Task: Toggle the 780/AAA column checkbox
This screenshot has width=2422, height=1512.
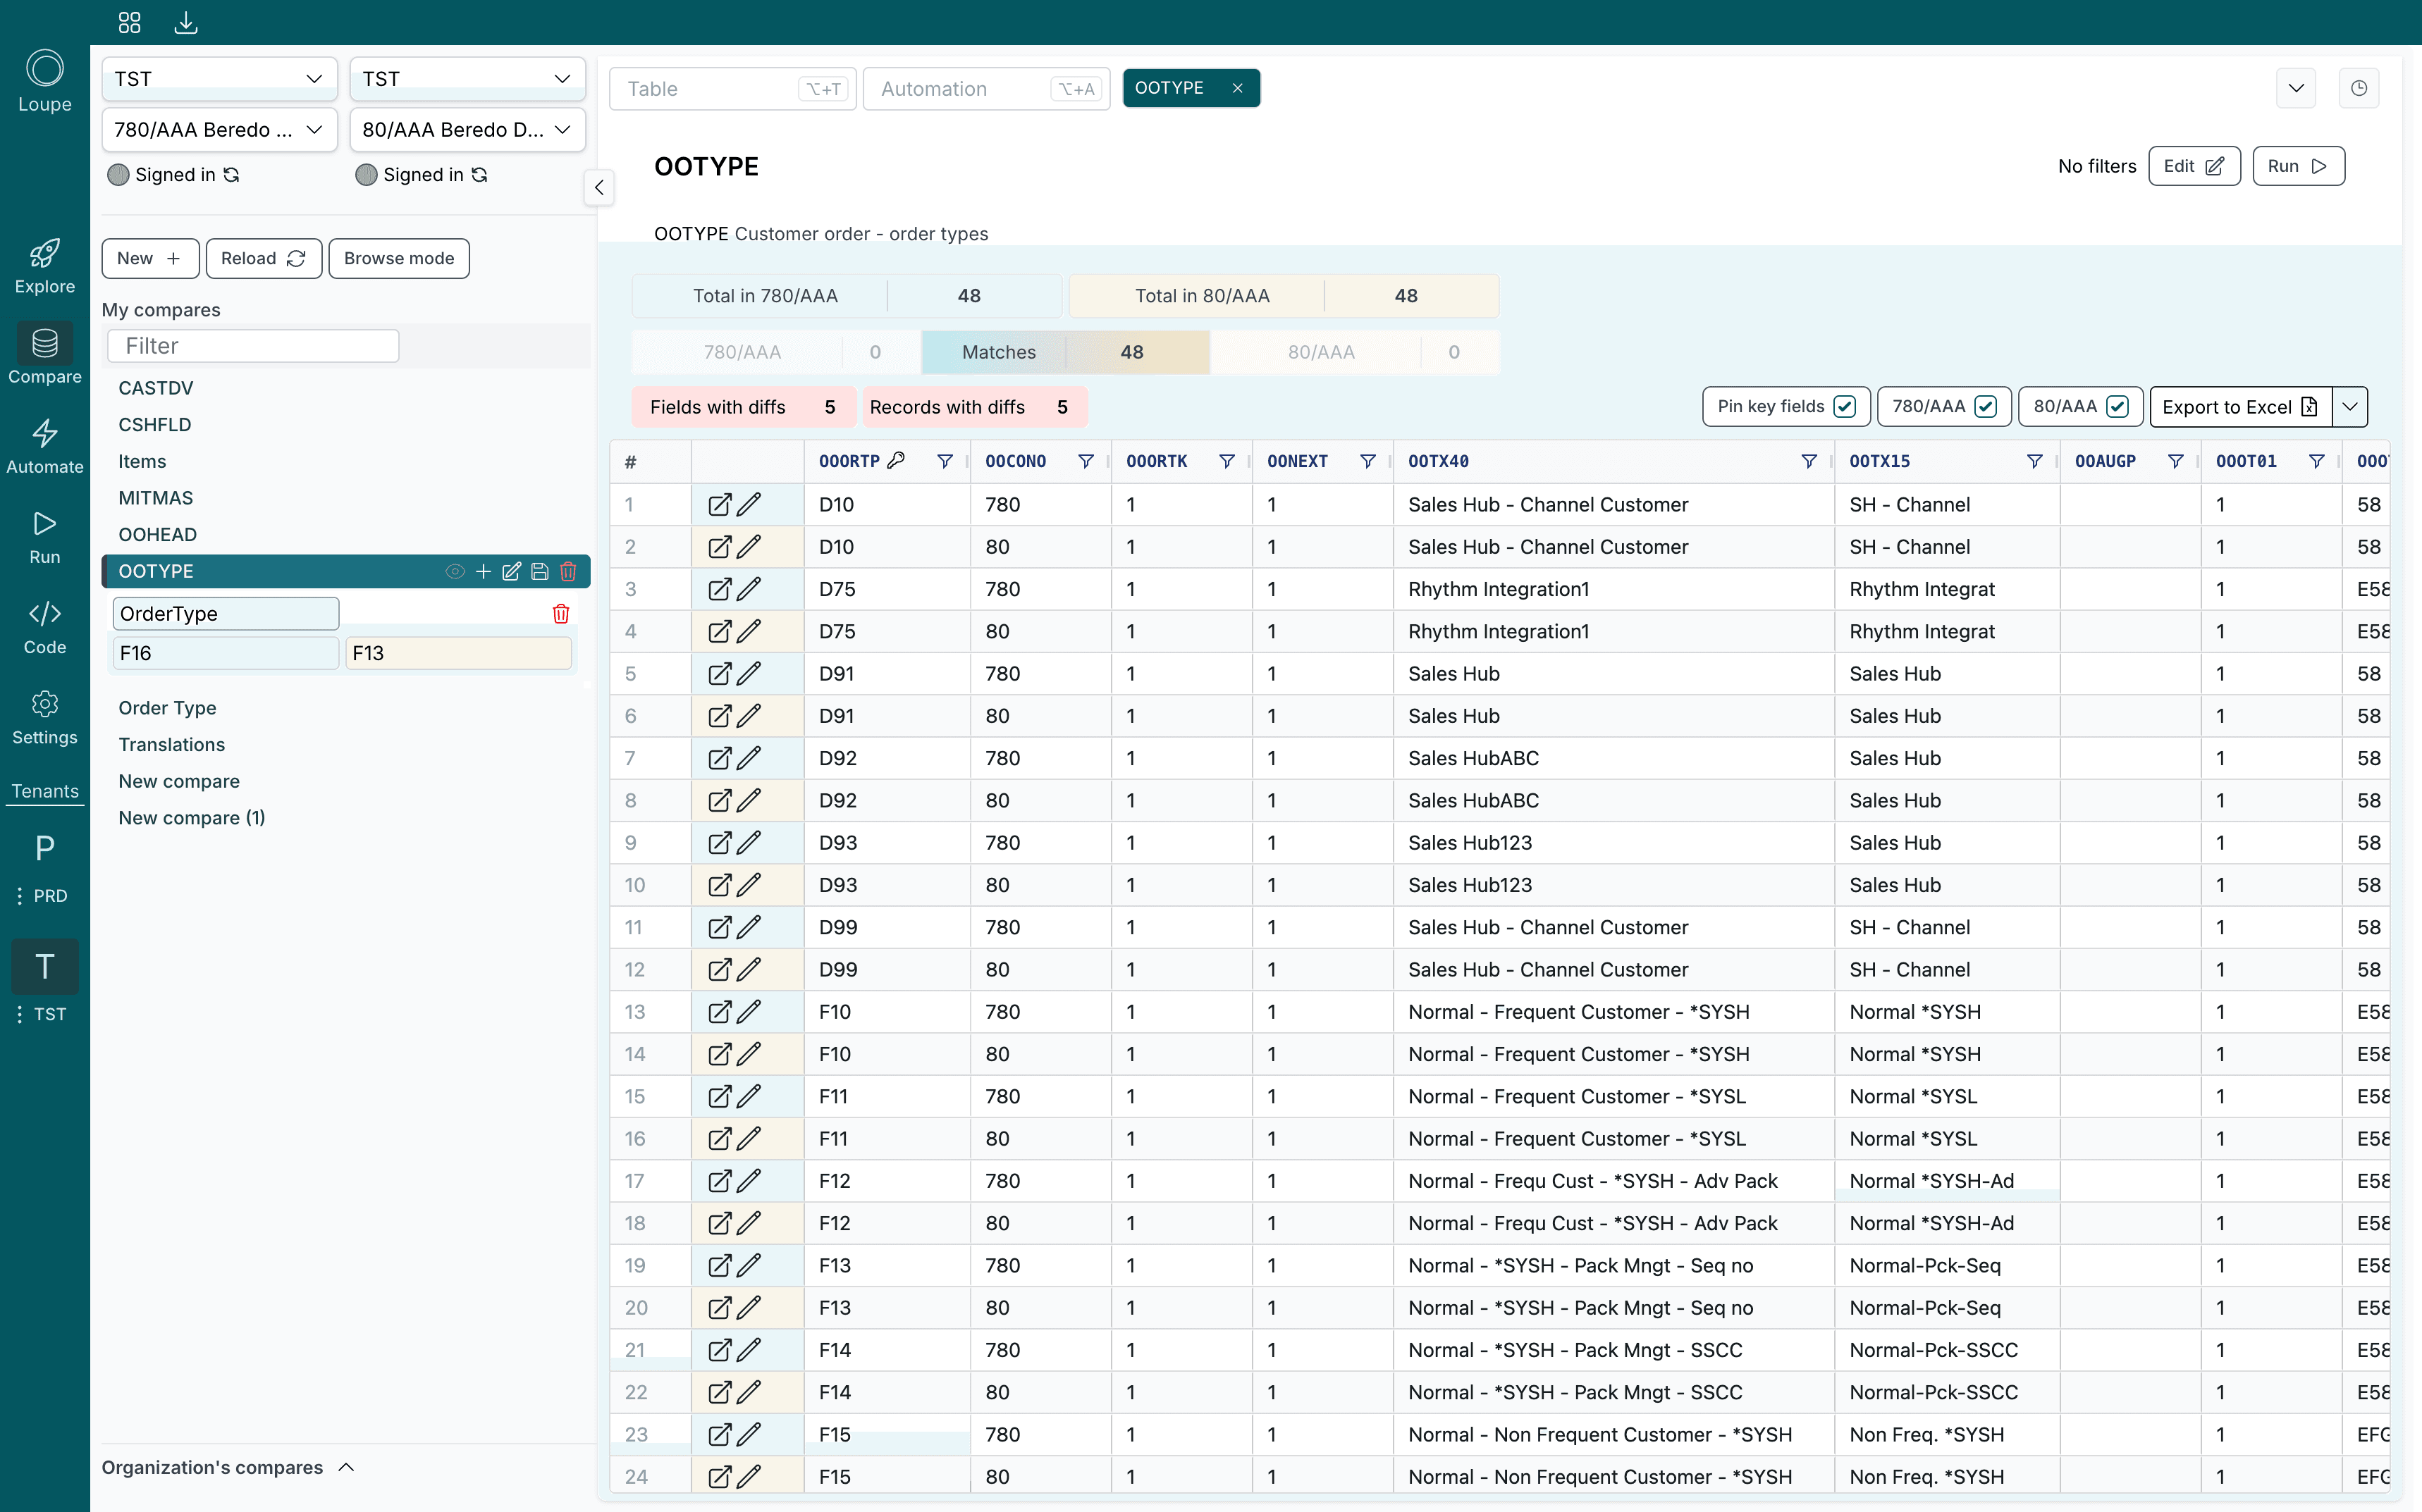Action: coord(1986,406)
